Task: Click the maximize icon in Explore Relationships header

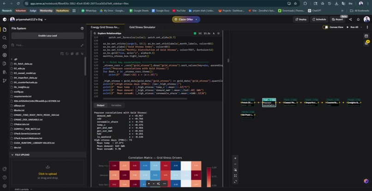Action: pyautogui.click(x=218, y=34)
